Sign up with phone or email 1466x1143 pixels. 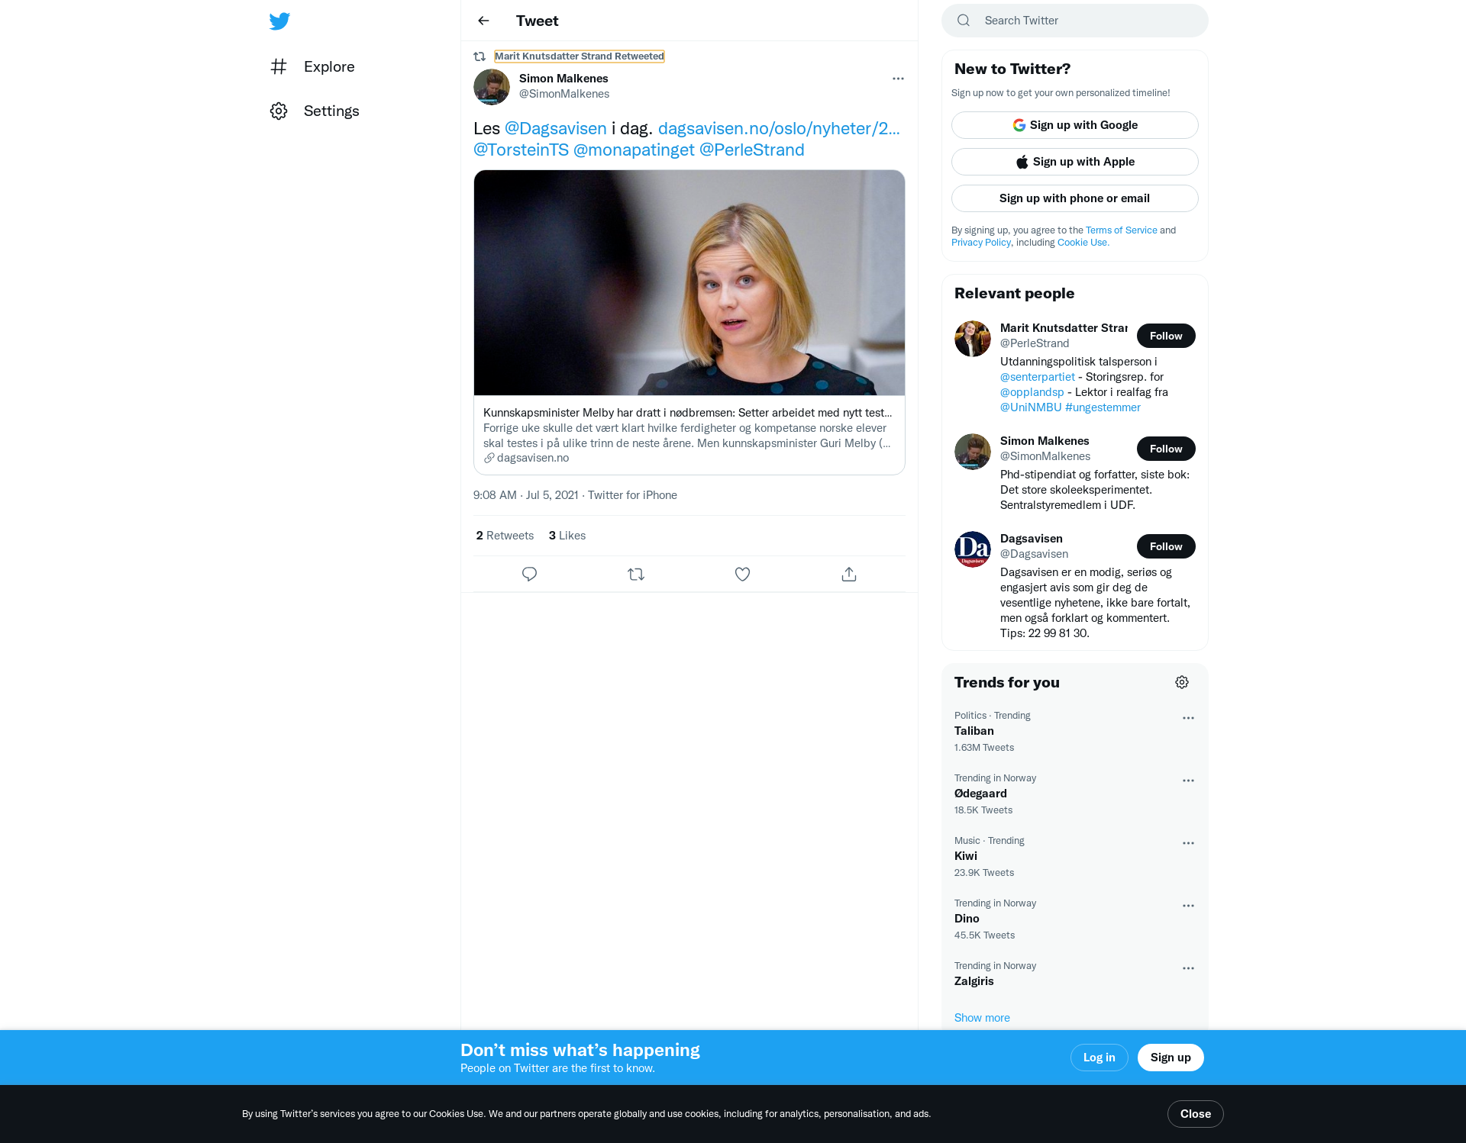[x=1075, y=198]
